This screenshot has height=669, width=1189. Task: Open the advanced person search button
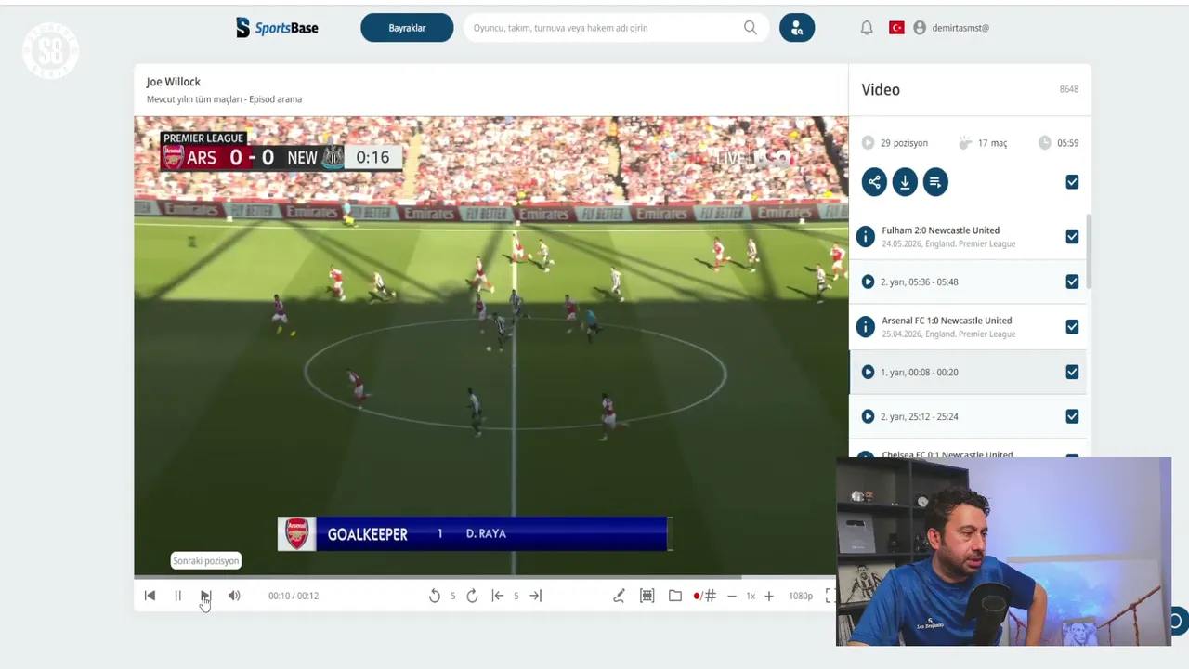(797, 28)
